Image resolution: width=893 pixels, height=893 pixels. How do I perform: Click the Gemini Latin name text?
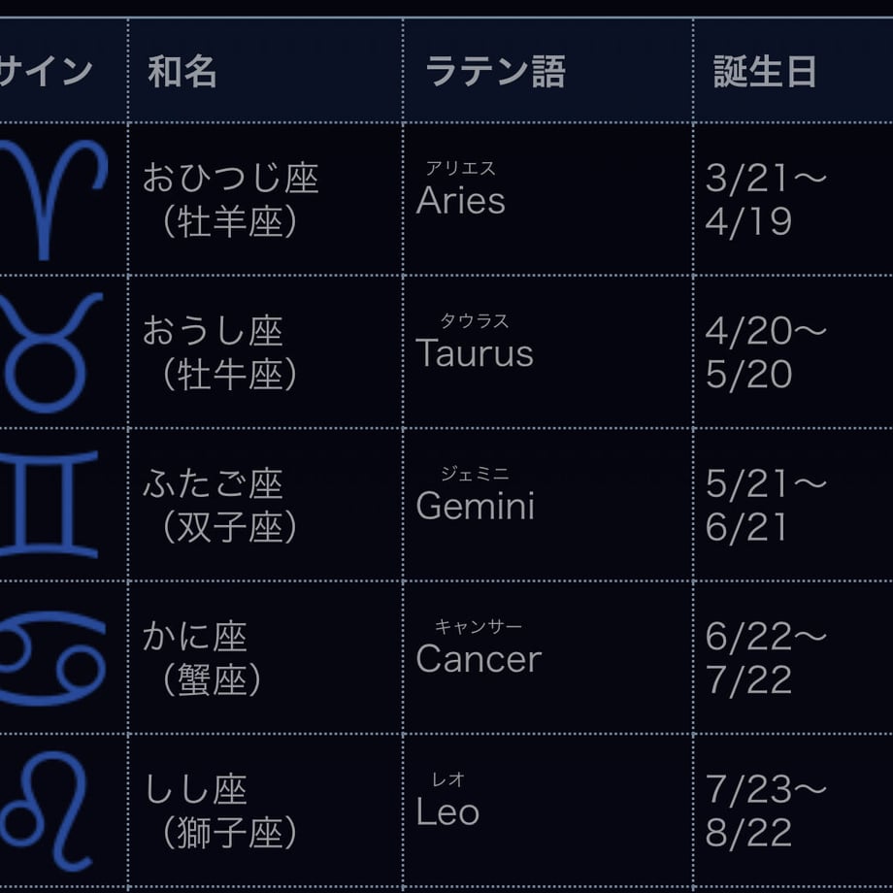pyautogui.click(x=476, y=506)
